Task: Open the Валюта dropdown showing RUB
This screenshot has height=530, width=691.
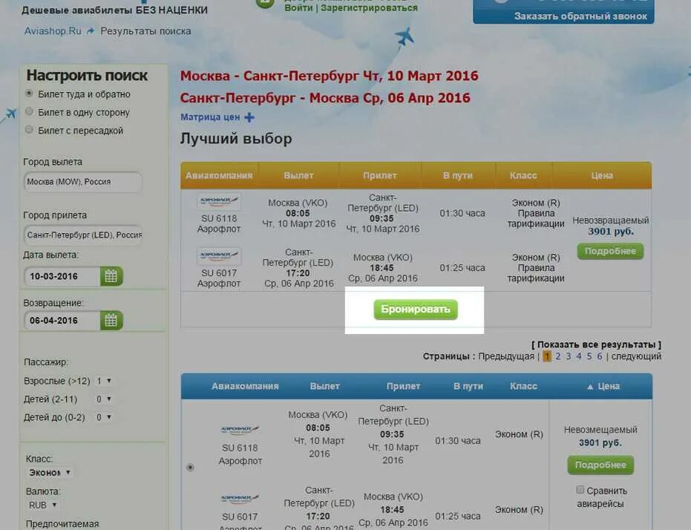Action: 43,505
